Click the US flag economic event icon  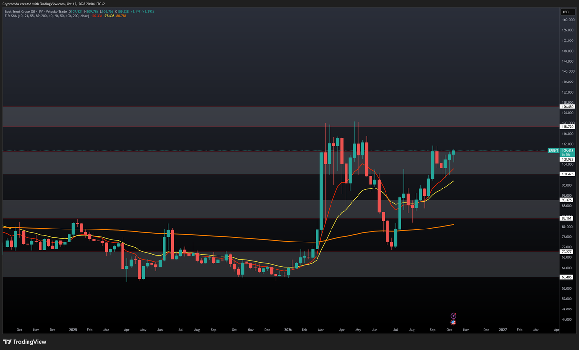pos(453,322)
